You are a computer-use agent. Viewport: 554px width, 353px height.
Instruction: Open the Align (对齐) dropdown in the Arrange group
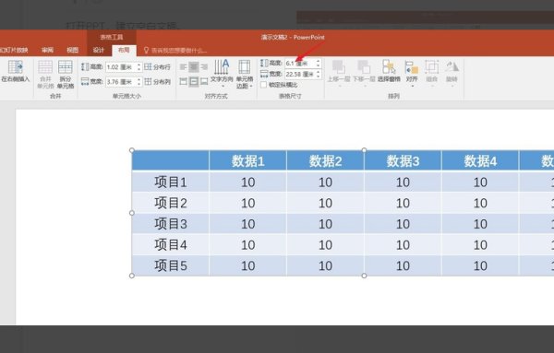click(412, 74)
